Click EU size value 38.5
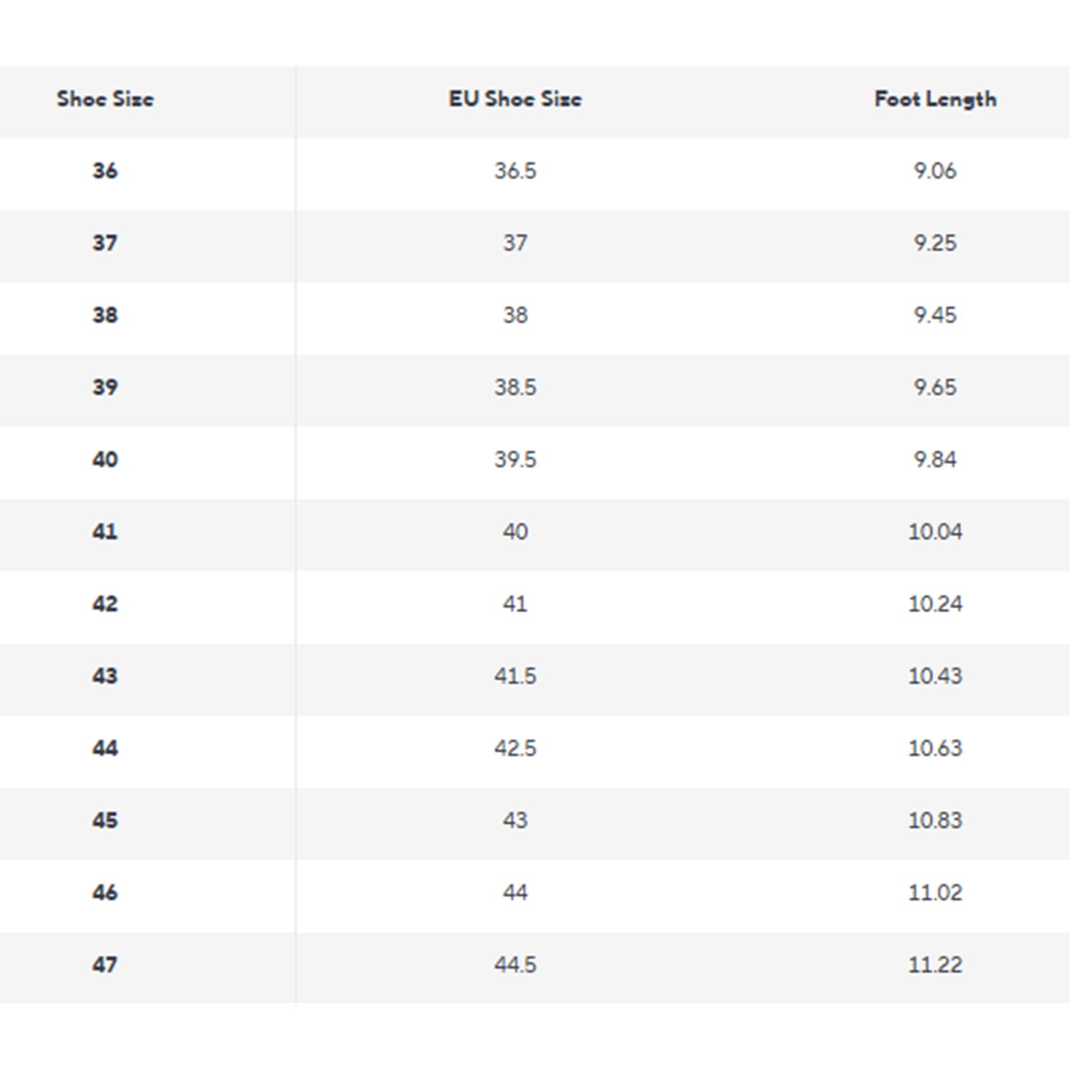 (x=515, y=387)
